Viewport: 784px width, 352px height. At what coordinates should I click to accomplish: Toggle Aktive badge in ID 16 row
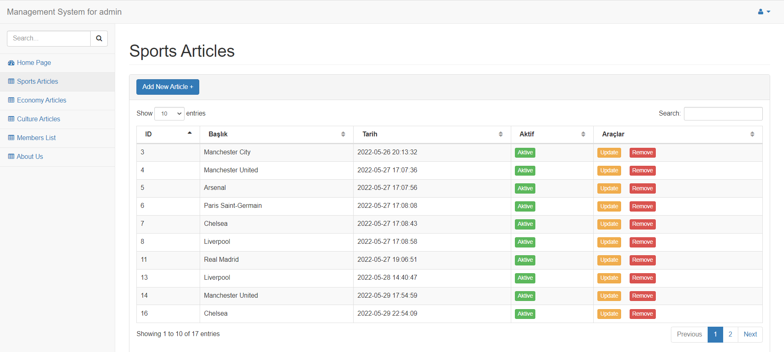point(525,314)
